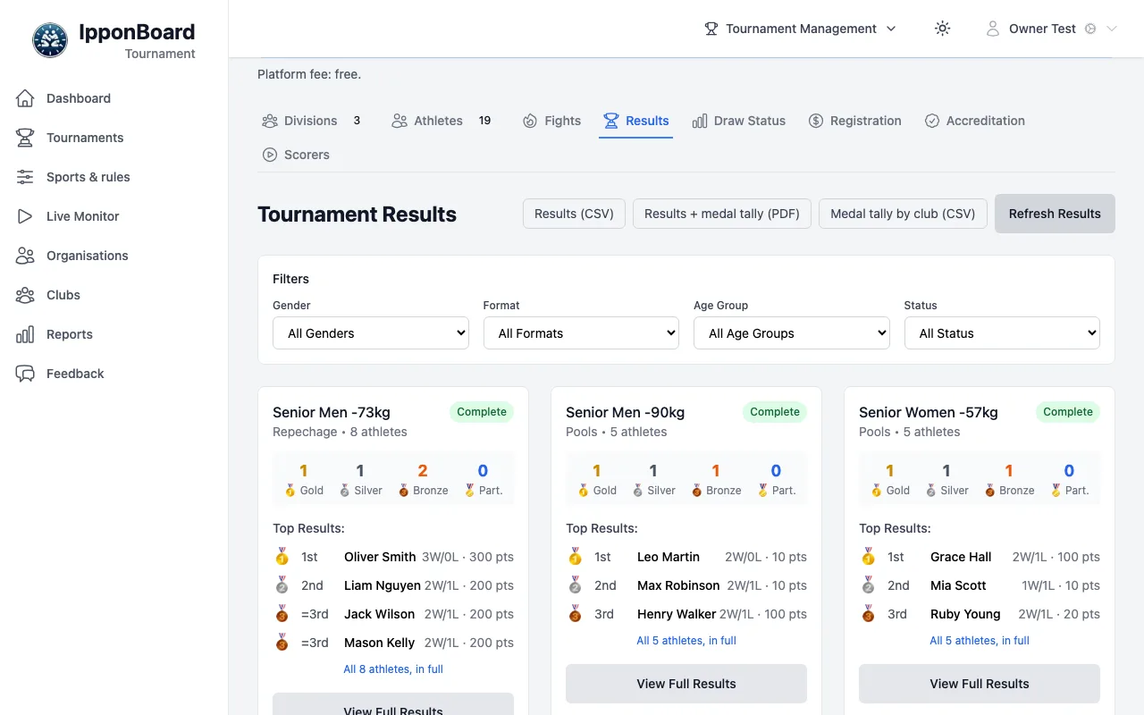
Task: Click the Dashboard home icon
Action: [x=25, y=98]
